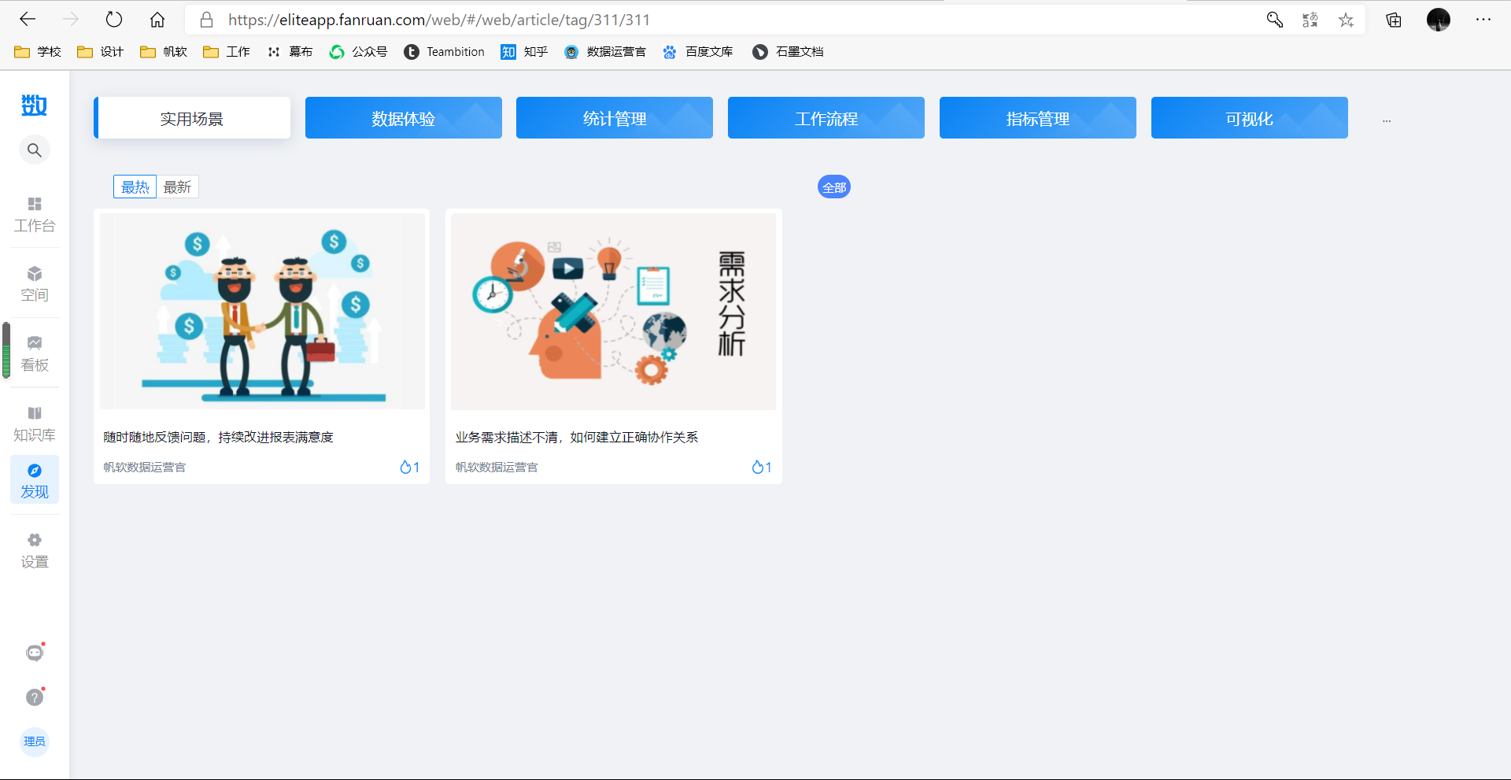Go to 工作台 in the sidebar

point(35,215)
